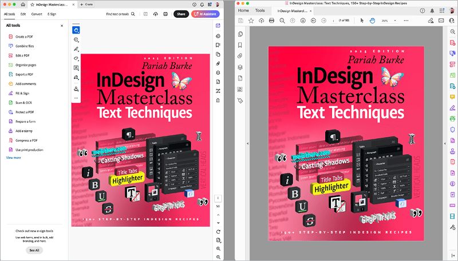
Task: Click the rotate page icon in left window
Action: click(219, 232)
